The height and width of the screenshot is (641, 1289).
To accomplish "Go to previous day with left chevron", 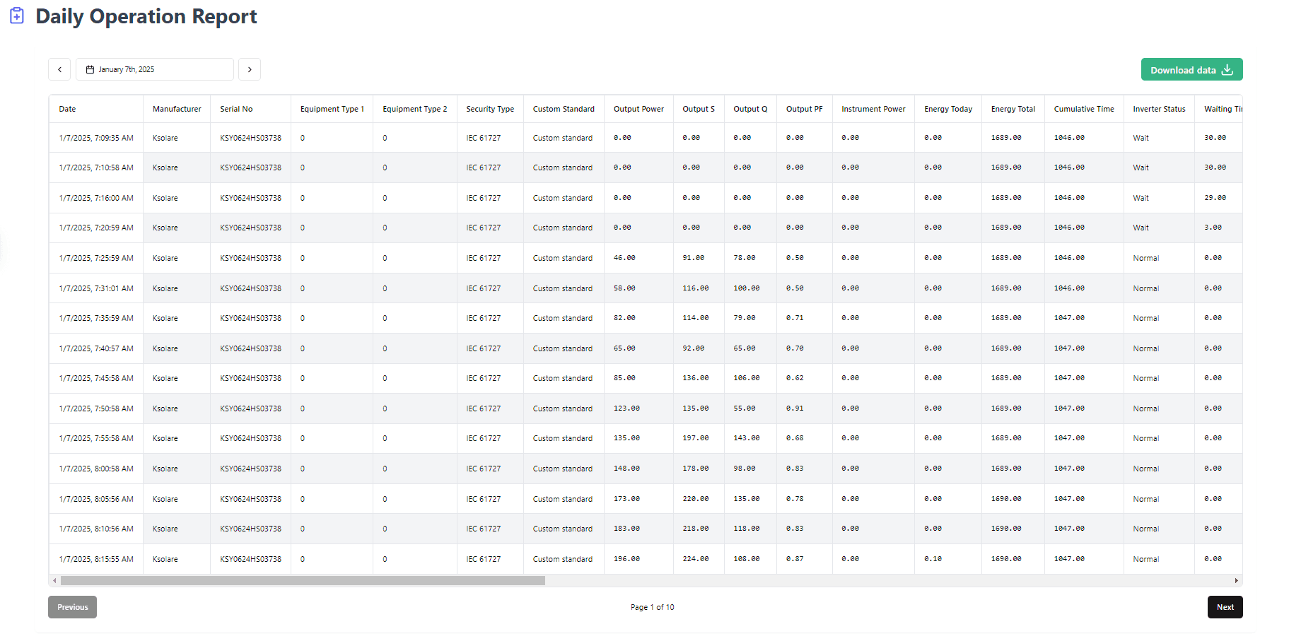I will pyautogui.click(x=59, y=69).
